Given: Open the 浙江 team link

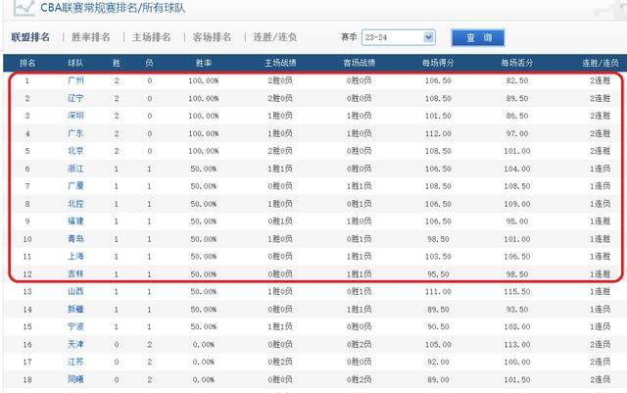Looking at the screenshot, I should pos(75,169).
